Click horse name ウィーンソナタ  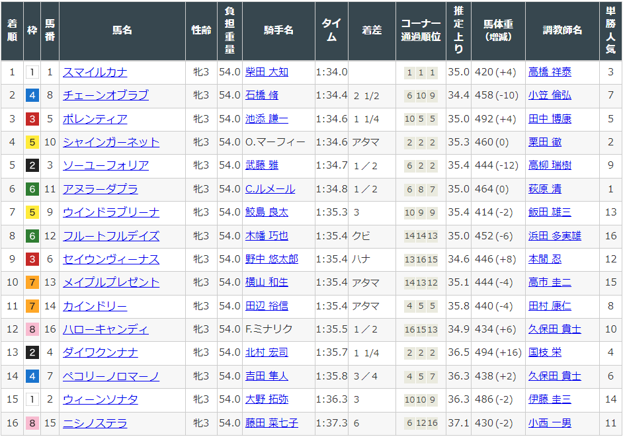[100, 399]
